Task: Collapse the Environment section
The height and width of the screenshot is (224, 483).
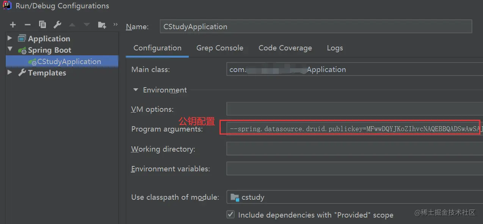Action: [135, 90]
